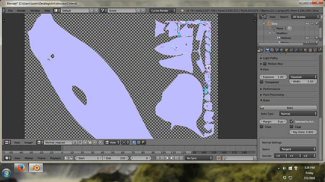Open the Image* menu in image editor
Image resolution: width=325 pixels, height=182 pixels.
coord(29,142)
